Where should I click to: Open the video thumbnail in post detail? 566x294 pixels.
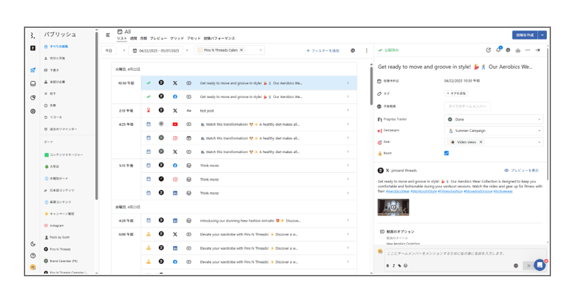pos(393,207)
